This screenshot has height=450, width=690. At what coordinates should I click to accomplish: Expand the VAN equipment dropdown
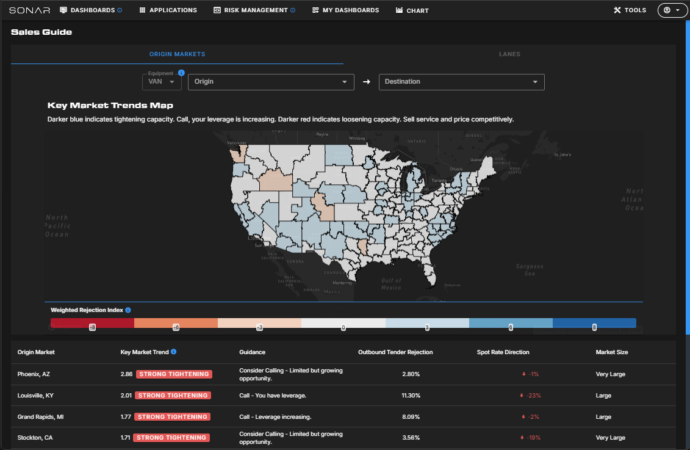[162, 82]
